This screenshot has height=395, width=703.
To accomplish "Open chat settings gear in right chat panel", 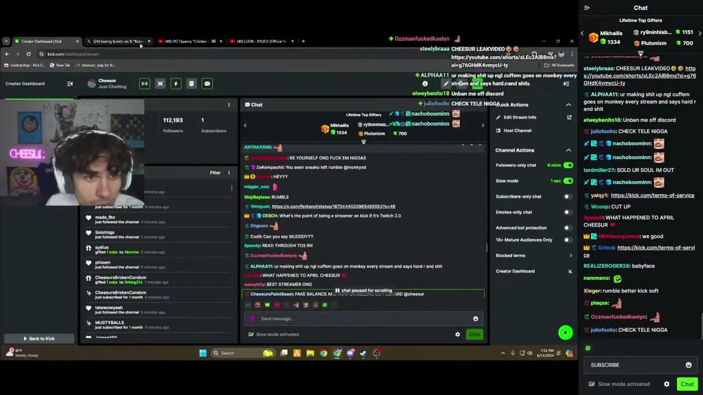I will [667, 384].
